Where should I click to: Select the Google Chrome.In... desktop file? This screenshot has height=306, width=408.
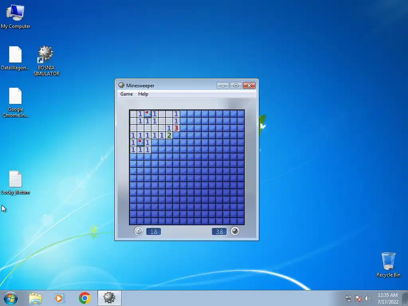[x=16, y=102]
